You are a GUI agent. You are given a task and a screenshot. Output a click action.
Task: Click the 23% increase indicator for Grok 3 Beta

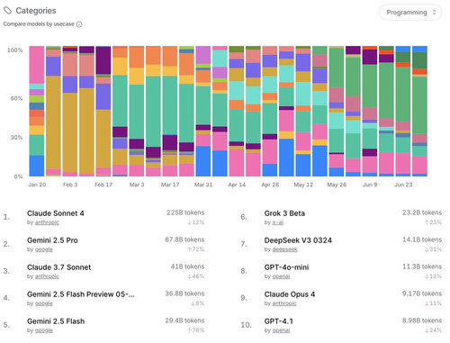pos(433,222)
